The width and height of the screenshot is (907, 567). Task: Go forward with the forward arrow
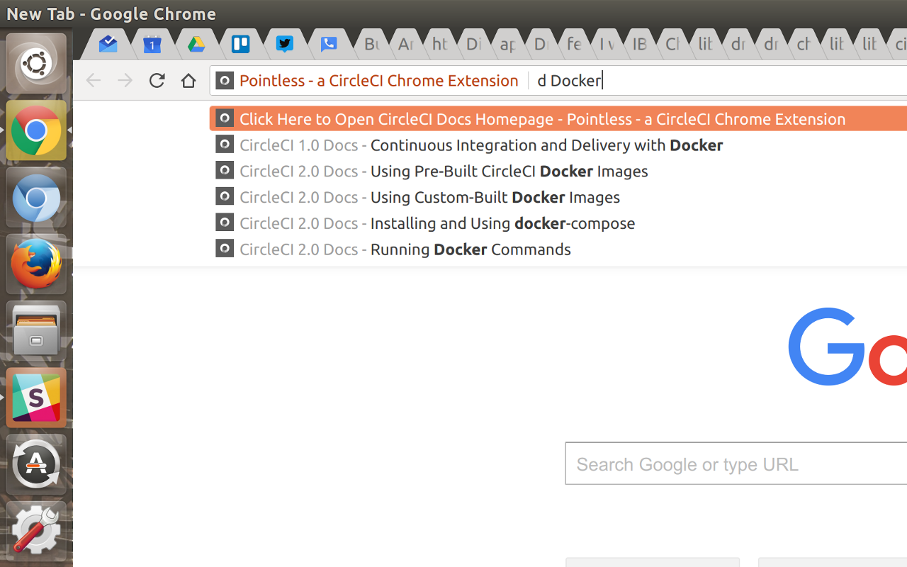(125, 81)
